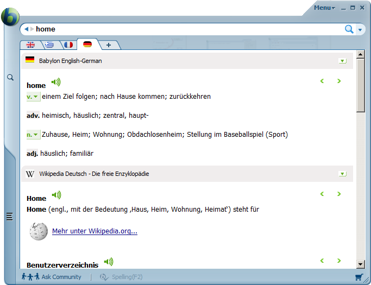Minimize the Babylon window

343,8
